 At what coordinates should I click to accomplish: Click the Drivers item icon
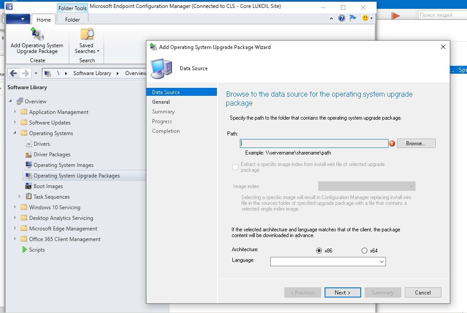click(29, 143)
